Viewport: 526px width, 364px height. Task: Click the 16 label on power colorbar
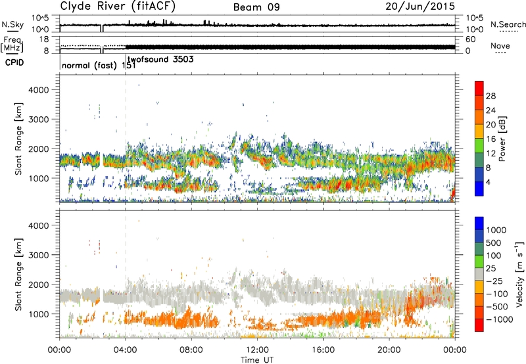click(x=490, y=139)
